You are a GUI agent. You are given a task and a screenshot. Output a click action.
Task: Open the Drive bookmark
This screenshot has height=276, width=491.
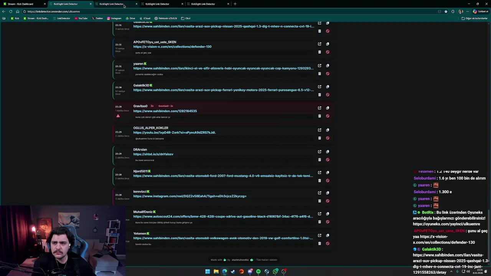pyautogui.click(x=130, y=18)
